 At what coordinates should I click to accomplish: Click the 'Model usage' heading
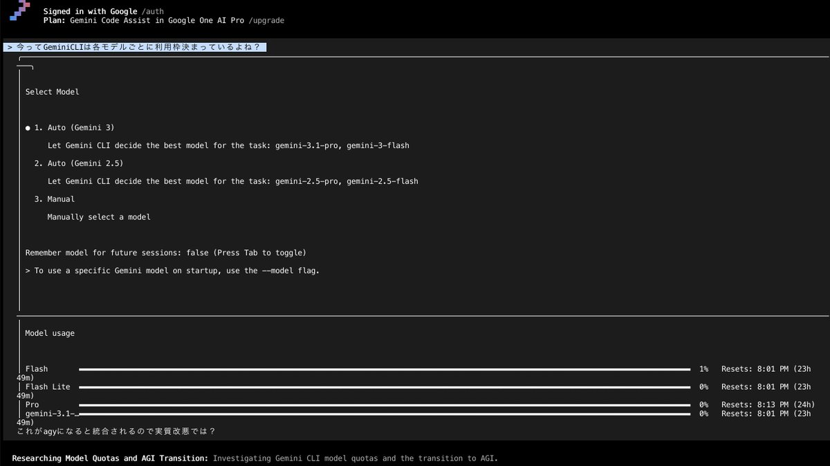pos(50,333)
